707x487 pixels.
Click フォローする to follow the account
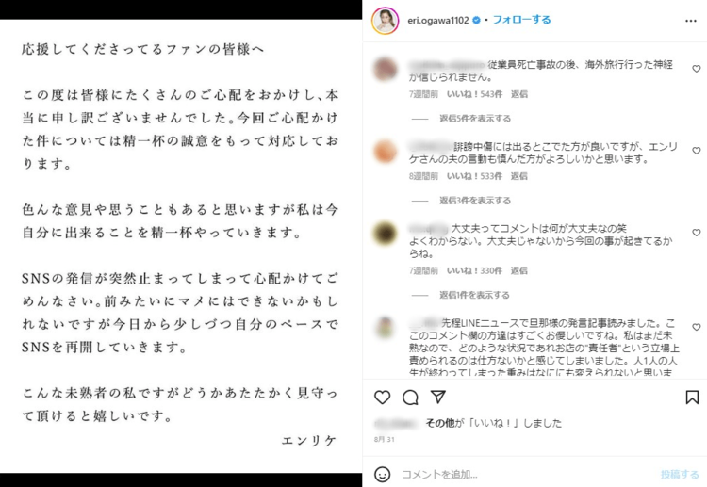click(521, 20)
